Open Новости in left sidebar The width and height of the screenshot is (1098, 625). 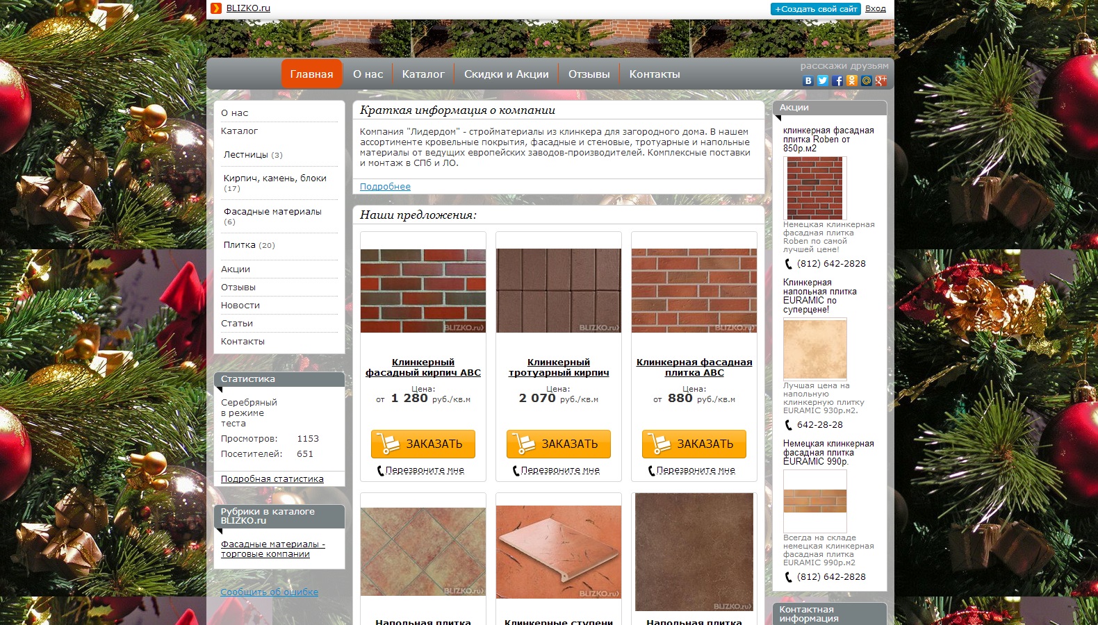coord(240,305)
